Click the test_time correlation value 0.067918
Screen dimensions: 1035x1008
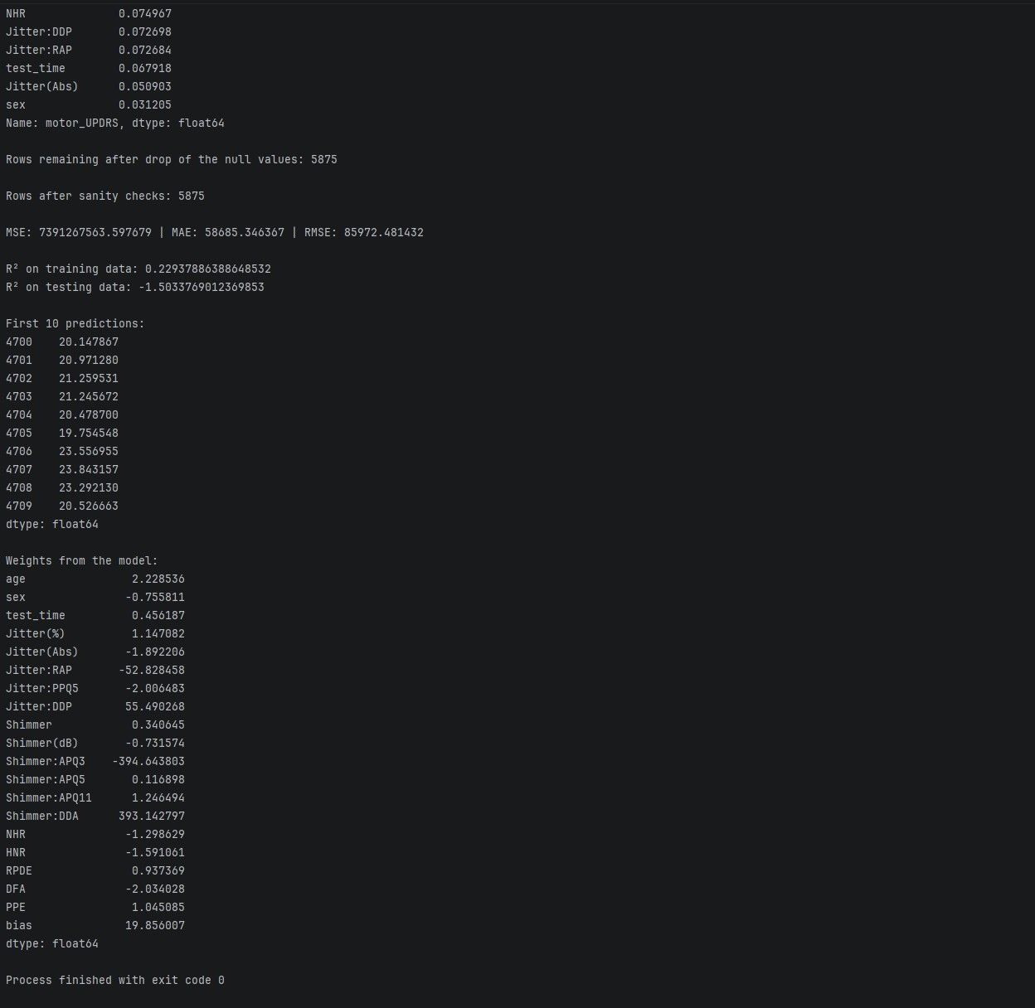[144, 69]
